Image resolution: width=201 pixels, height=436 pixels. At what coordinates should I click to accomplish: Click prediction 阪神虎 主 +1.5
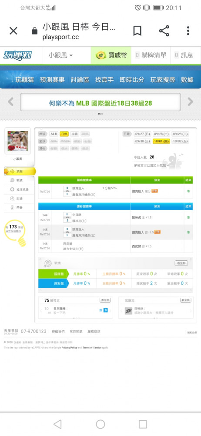click(x=142, y=218)
